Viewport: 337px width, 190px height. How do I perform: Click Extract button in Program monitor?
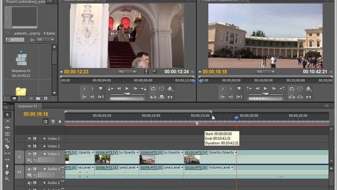coord(300,97)
